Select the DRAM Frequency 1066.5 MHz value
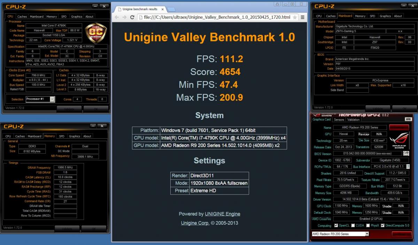Image resolution: width=418 pixels, height=245 pixels. [x=65, y=167]
